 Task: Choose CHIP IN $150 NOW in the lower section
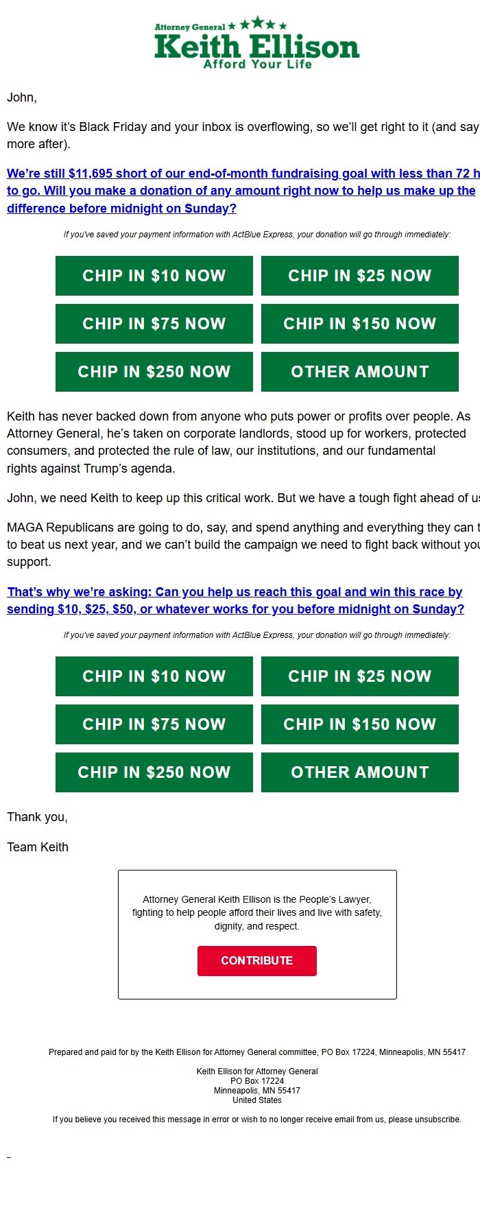pos(360,724)
